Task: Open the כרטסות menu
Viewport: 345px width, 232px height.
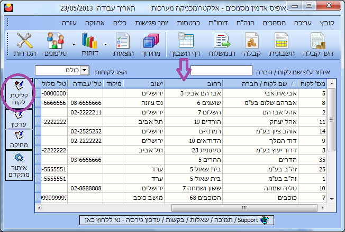Action: (x=188, y=23)
